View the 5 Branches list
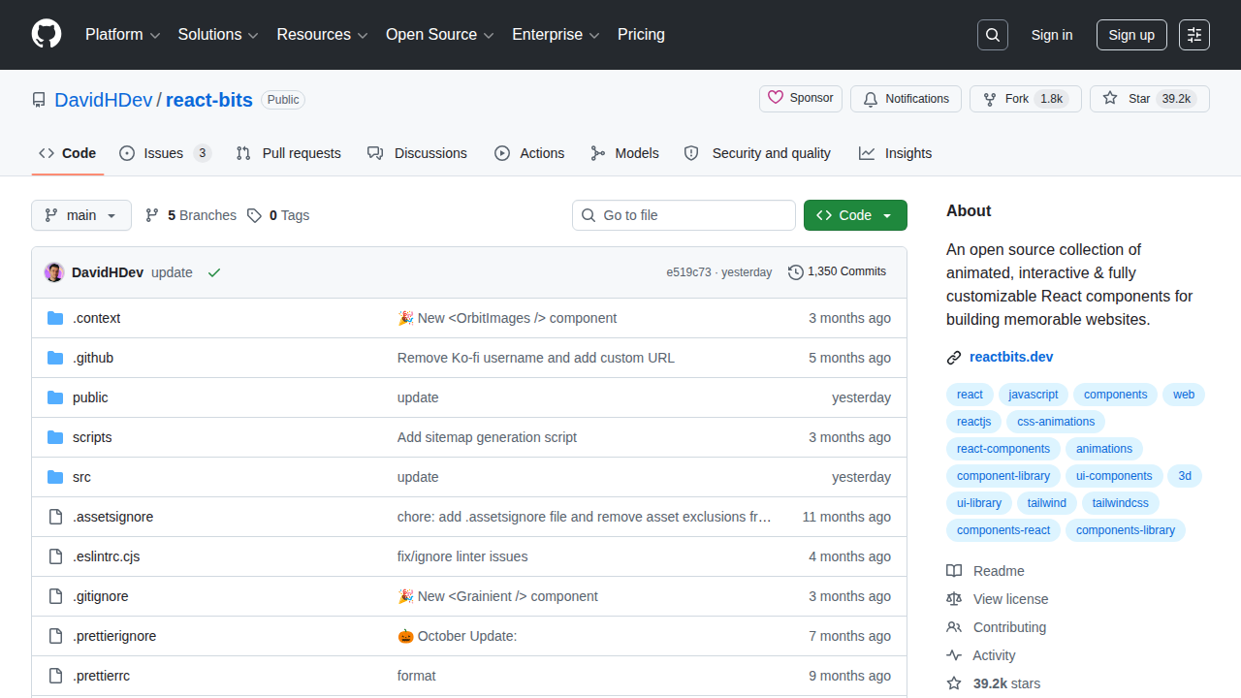Viewport: 1241px width, 698px height. 191,215
